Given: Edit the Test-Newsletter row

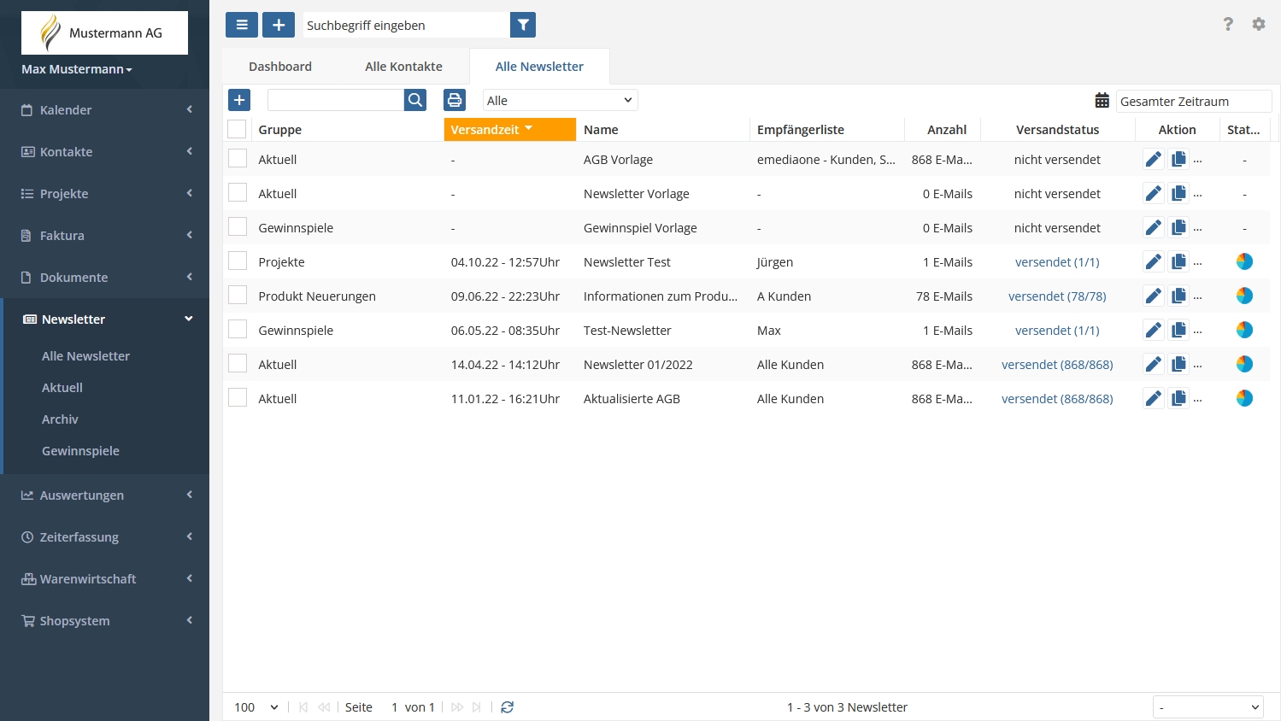Looking at the screenshot, I should (1154, 330).
